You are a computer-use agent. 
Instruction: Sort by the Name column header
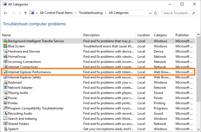pyautogui.click(x=6, y=35)
